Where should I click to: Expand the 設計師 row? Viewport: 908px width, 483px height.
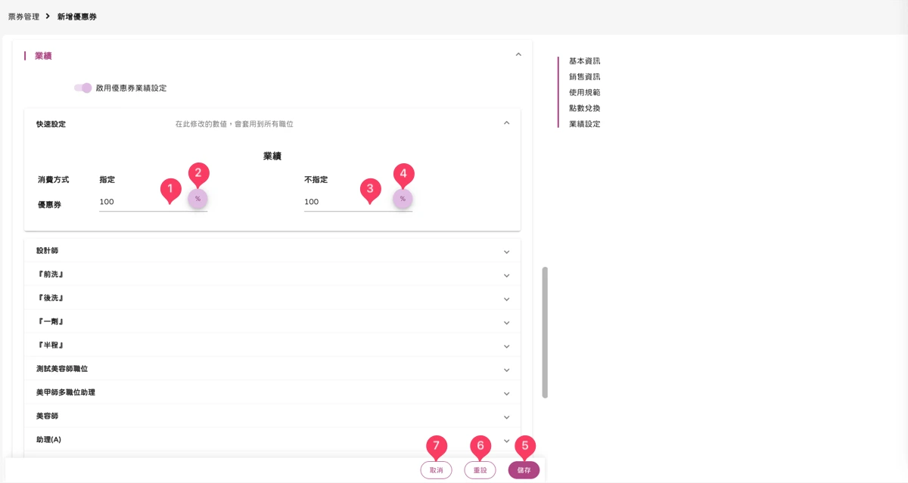click(272, 251)
